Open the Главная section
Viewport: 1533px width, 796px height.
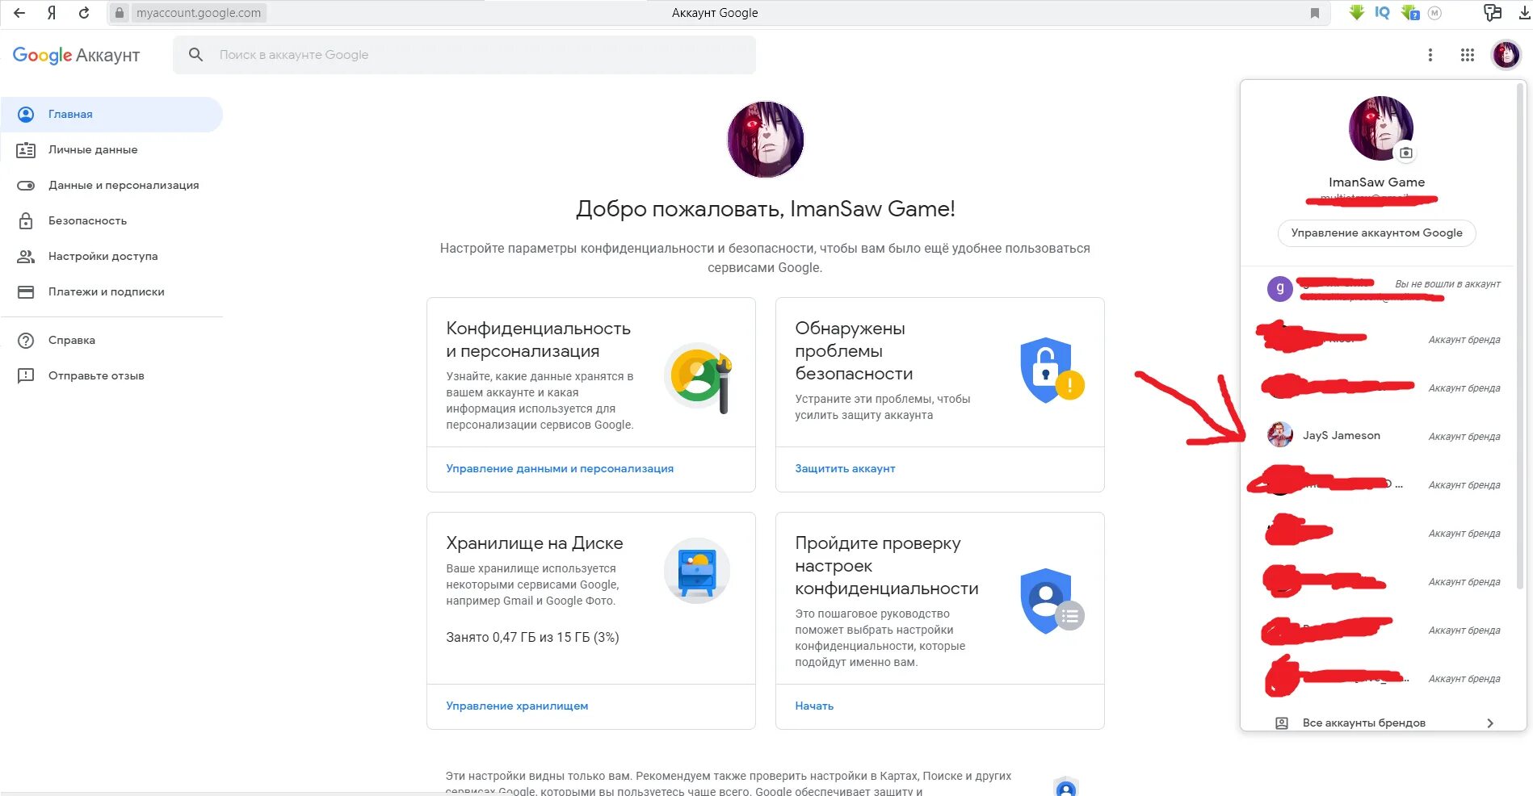coord(111,115)
